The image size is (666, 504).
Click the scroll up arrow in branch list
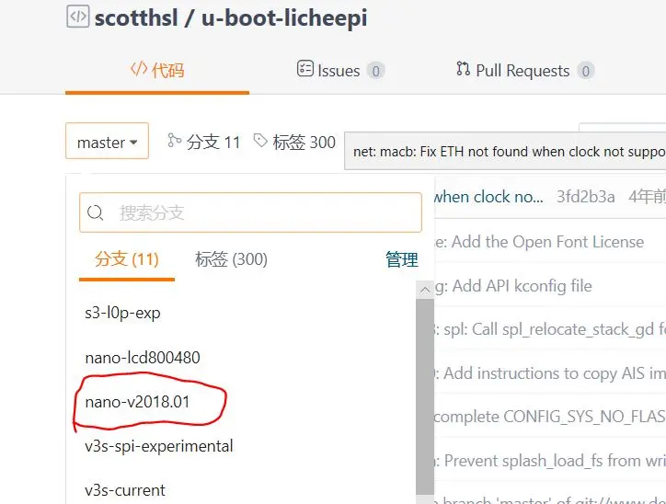pos(425,289)
